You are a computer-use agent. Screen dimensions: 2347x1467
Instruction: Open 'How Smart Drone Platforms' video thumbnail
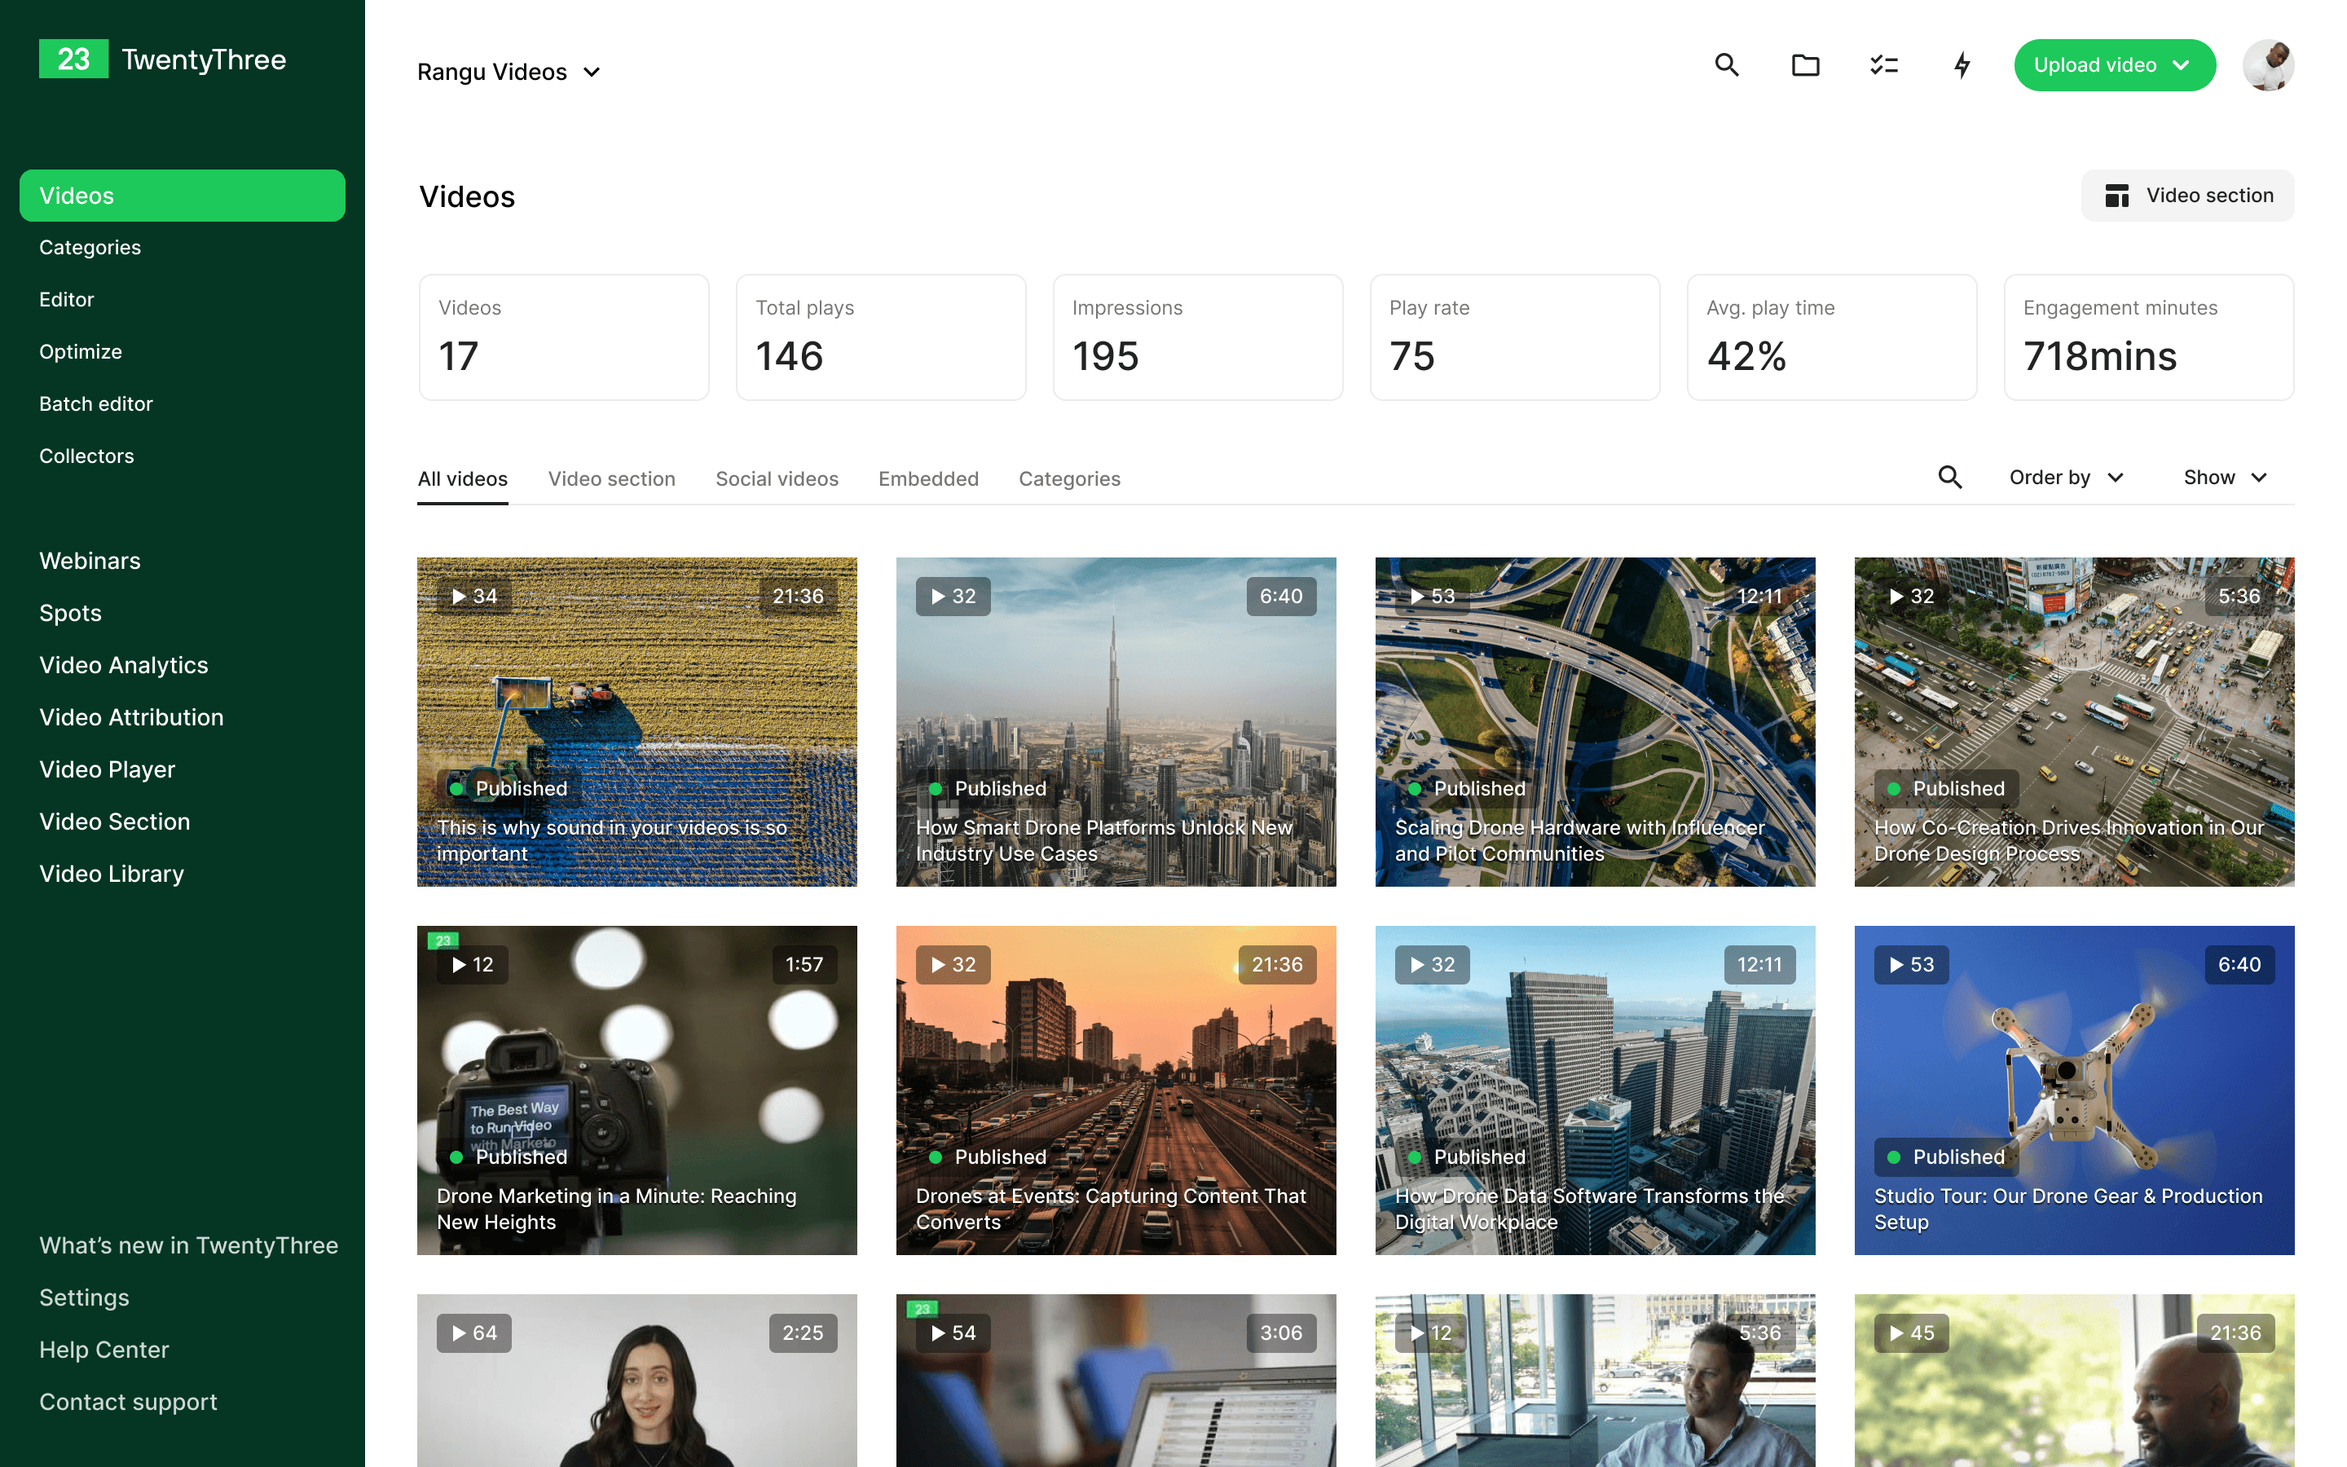pos(1116,722)
